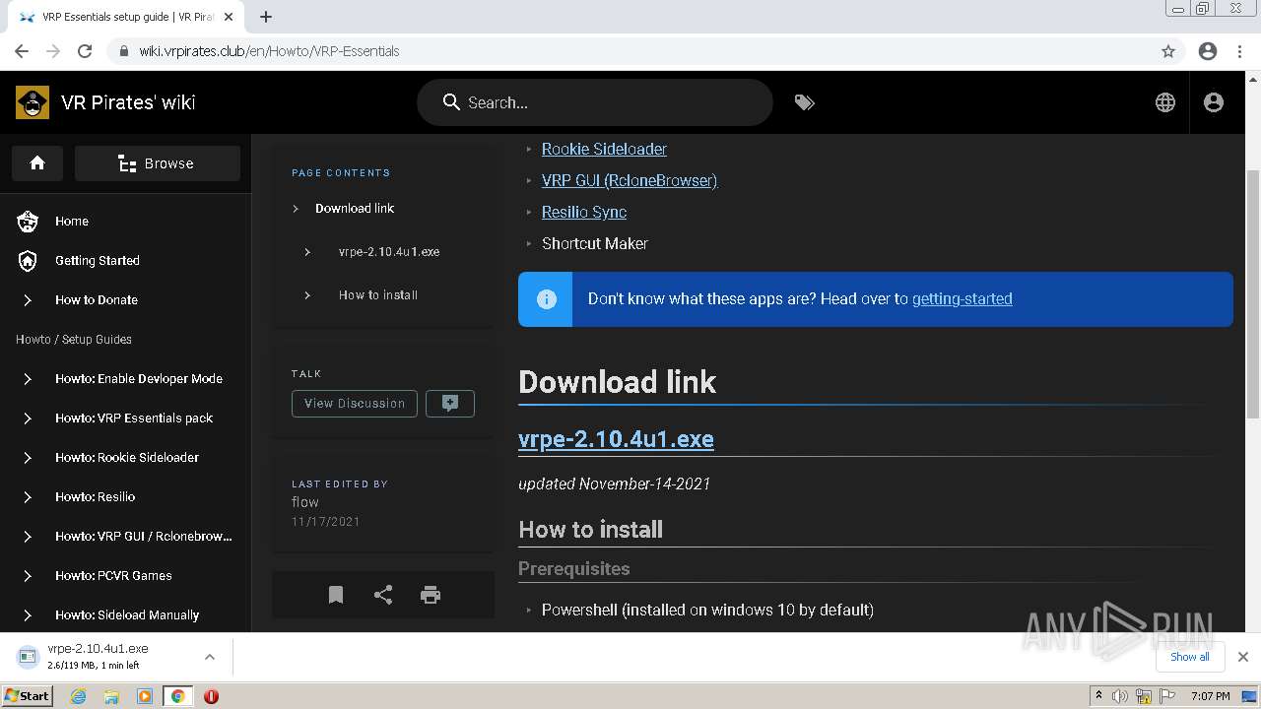
Task: Open the tags browse icon
Action: [805, 102]
